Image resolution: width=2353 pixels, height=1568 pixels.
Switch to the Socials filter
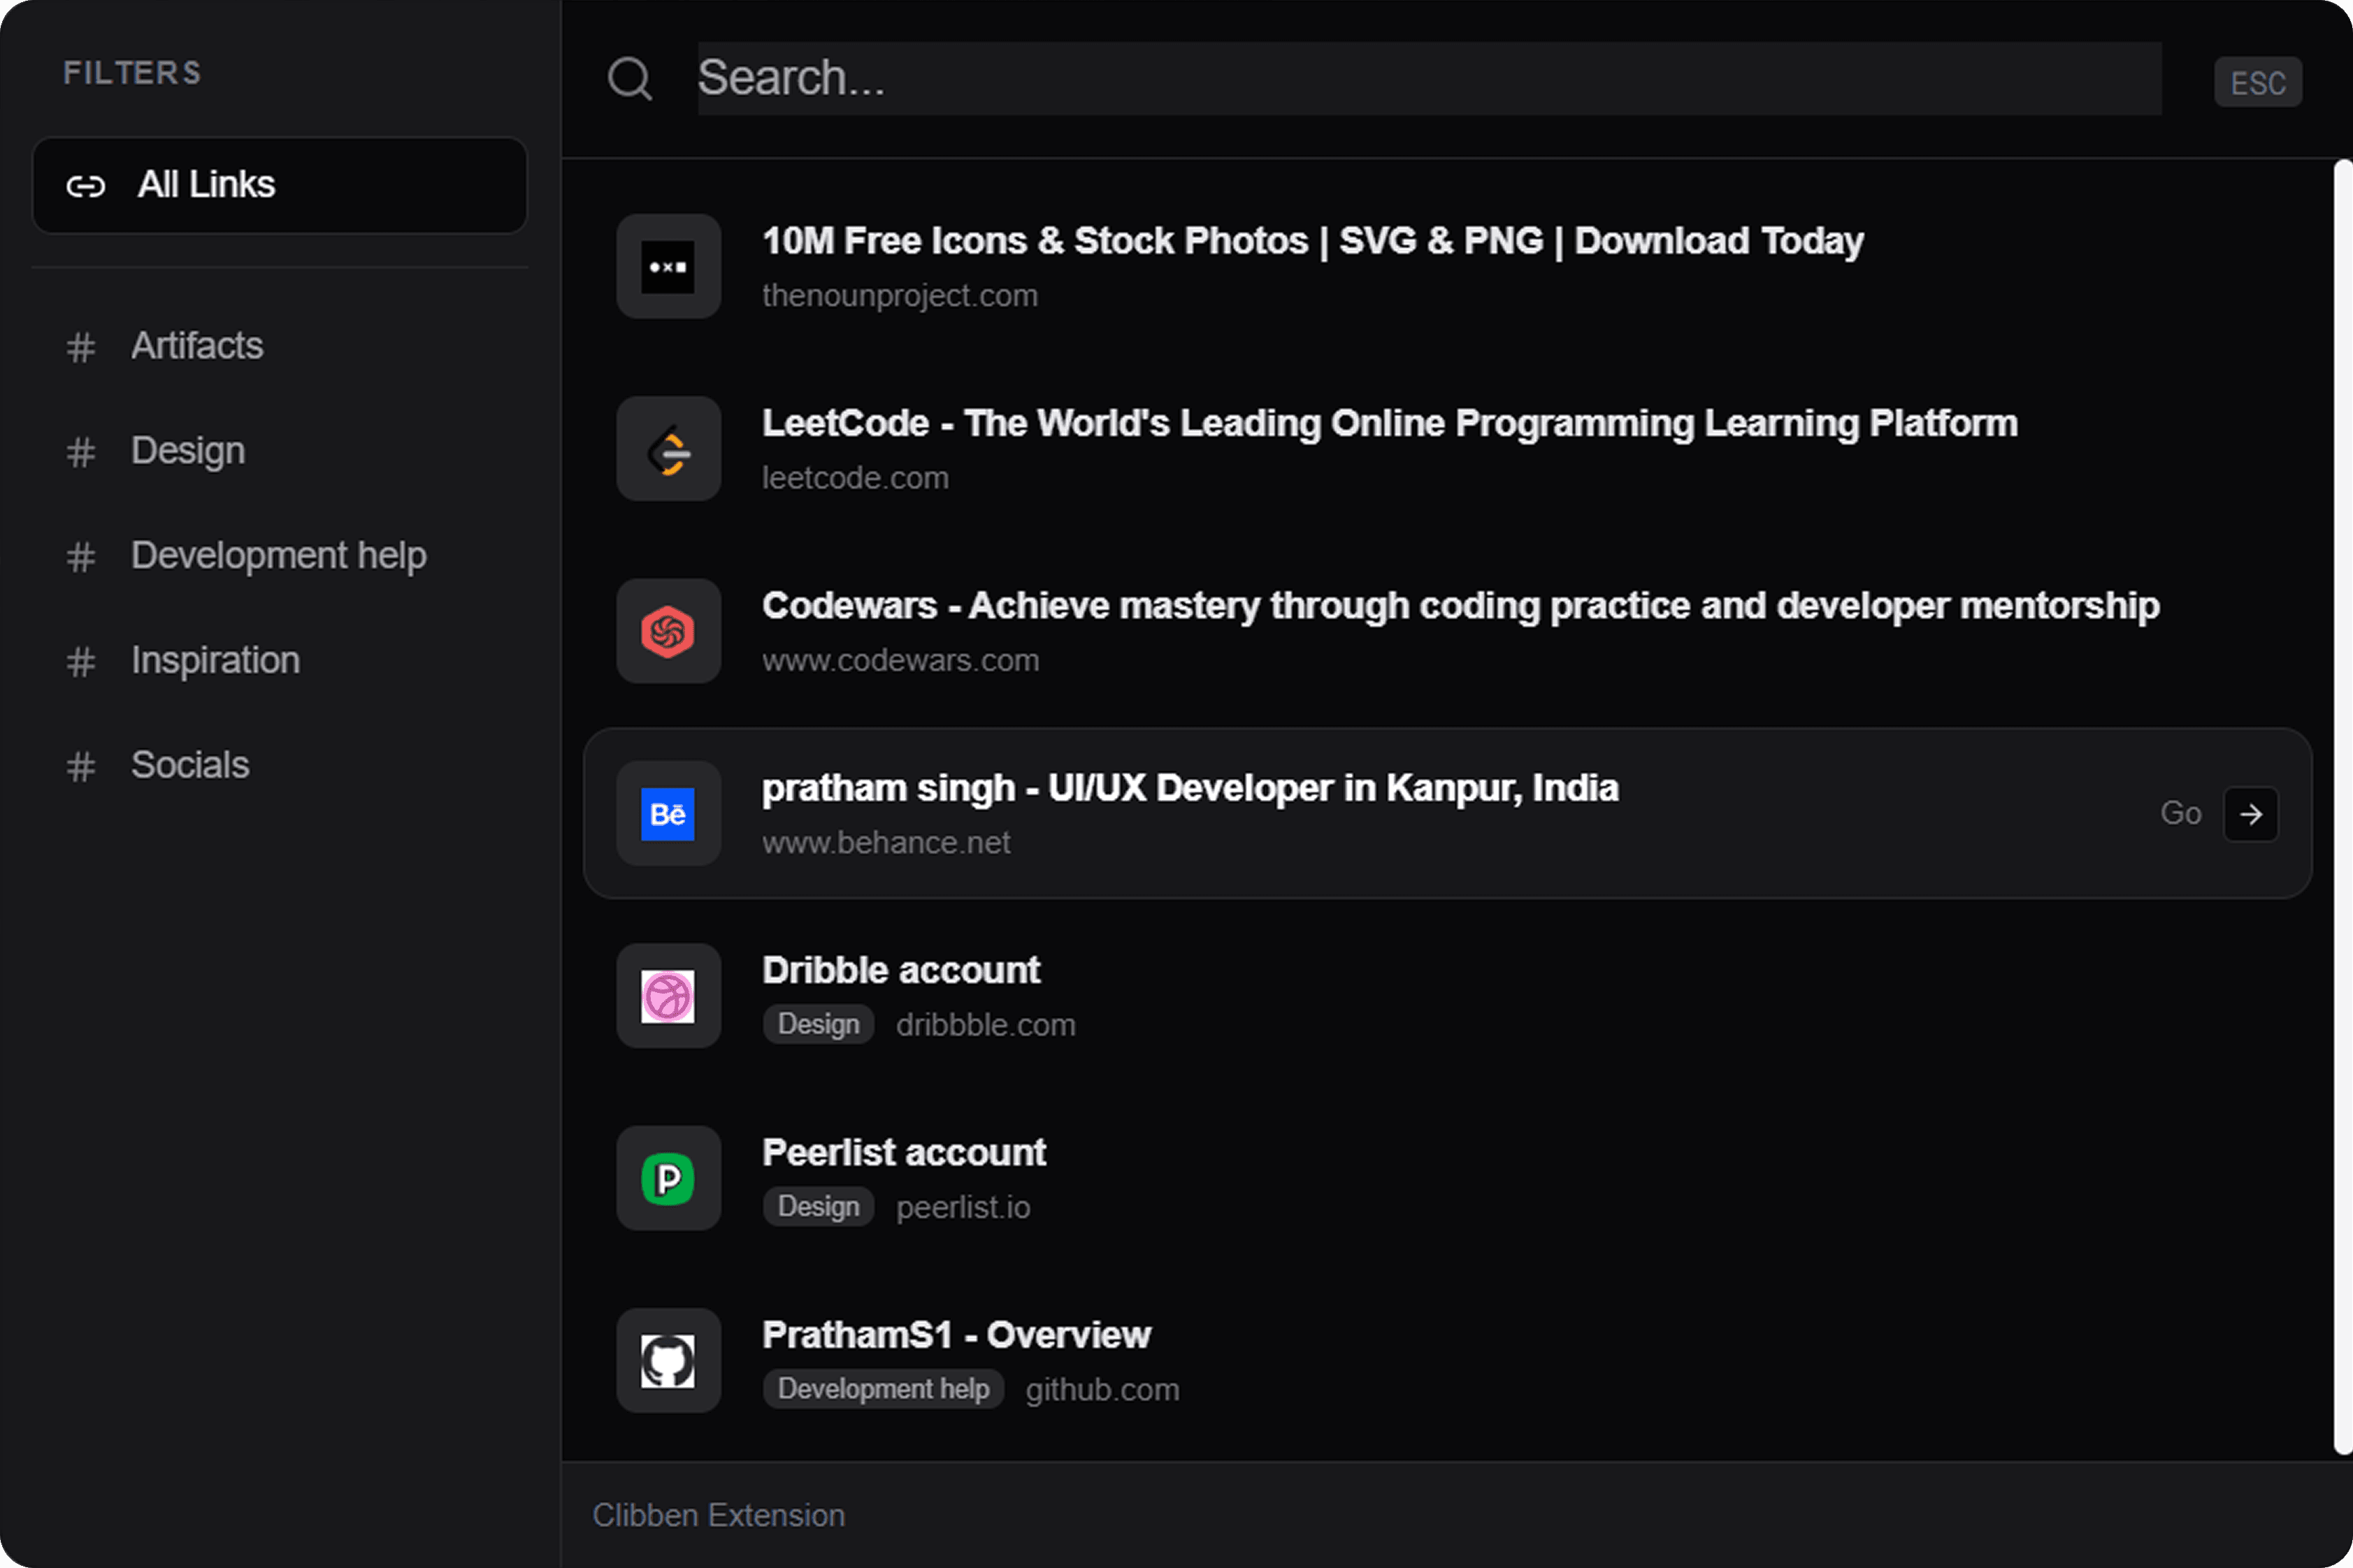coord(189,765)
